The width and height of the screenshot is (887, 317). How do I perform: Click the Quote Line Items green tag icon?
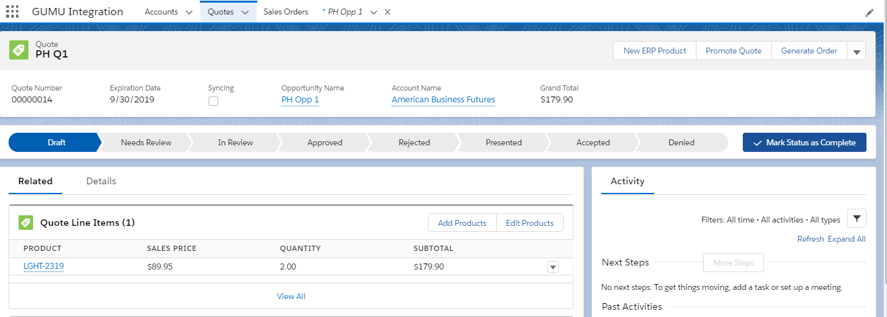pos(26,223)
